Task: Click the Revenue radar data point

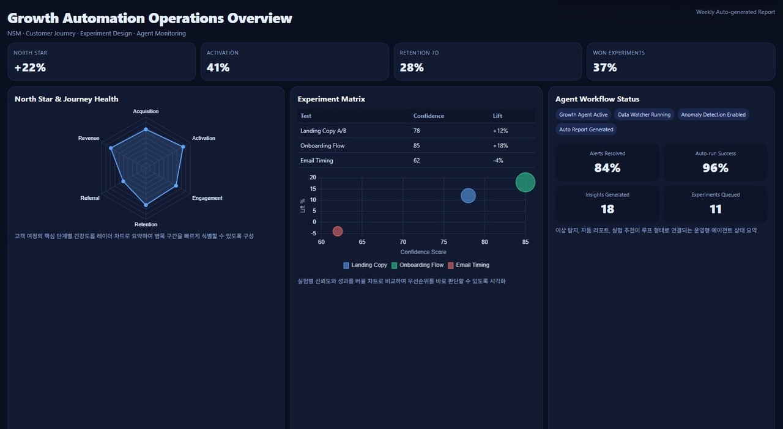Action: click(111, 148)
